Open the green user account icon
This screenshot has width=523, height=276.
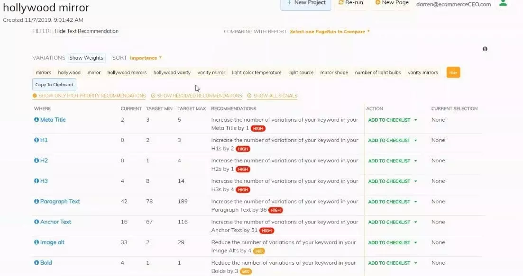(504, 3)
